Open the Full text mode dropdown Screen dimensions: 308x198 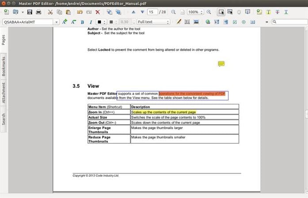coord(153,22)
